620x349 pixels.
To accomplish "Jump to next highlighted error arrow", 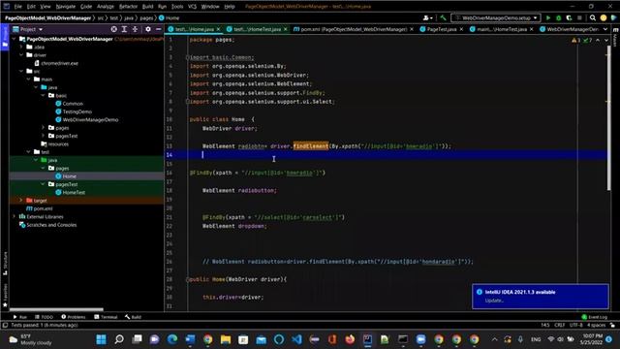I will tap(606, 40).
